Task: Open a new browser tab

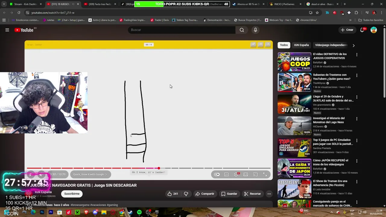Action: click(x=345, y=4)
